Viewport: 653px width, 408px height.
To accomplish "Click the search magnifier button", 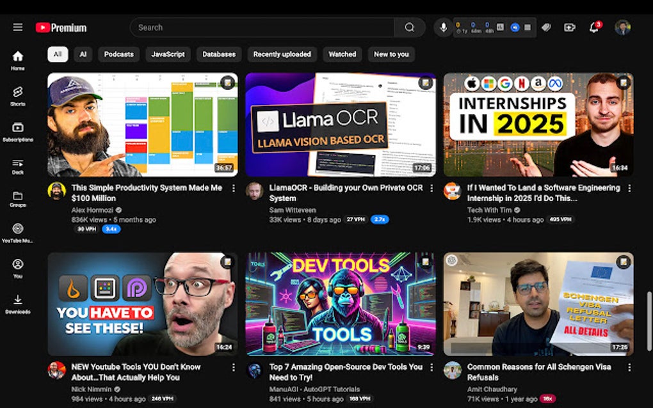I will click(410, 27).
